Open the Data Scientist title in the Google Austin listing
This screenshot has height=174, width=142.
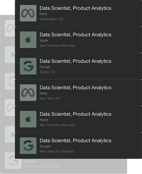coord(75,61)
